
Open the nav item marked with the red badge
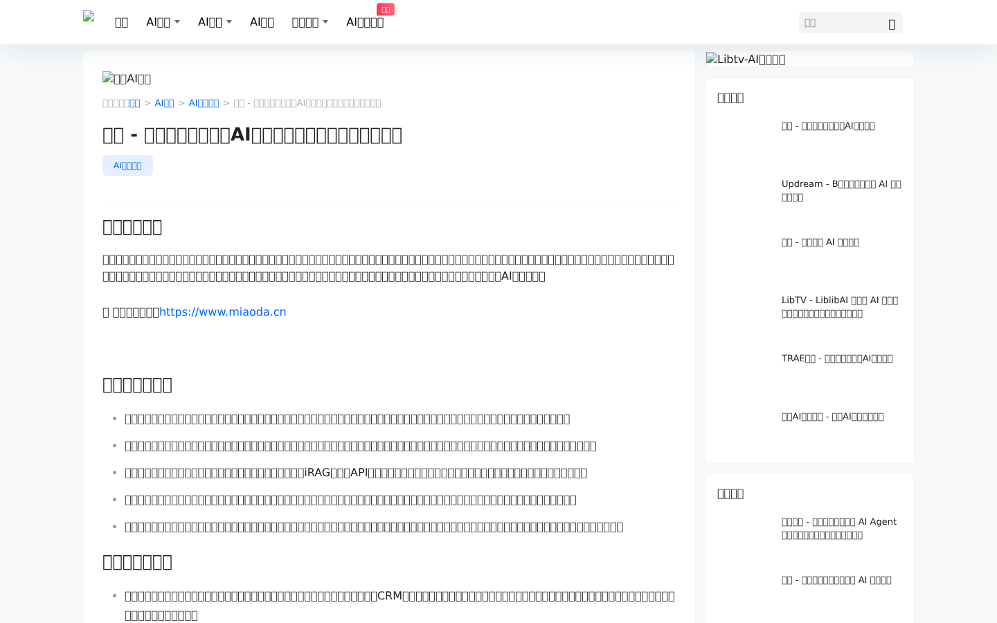click(x=365, y=22)
